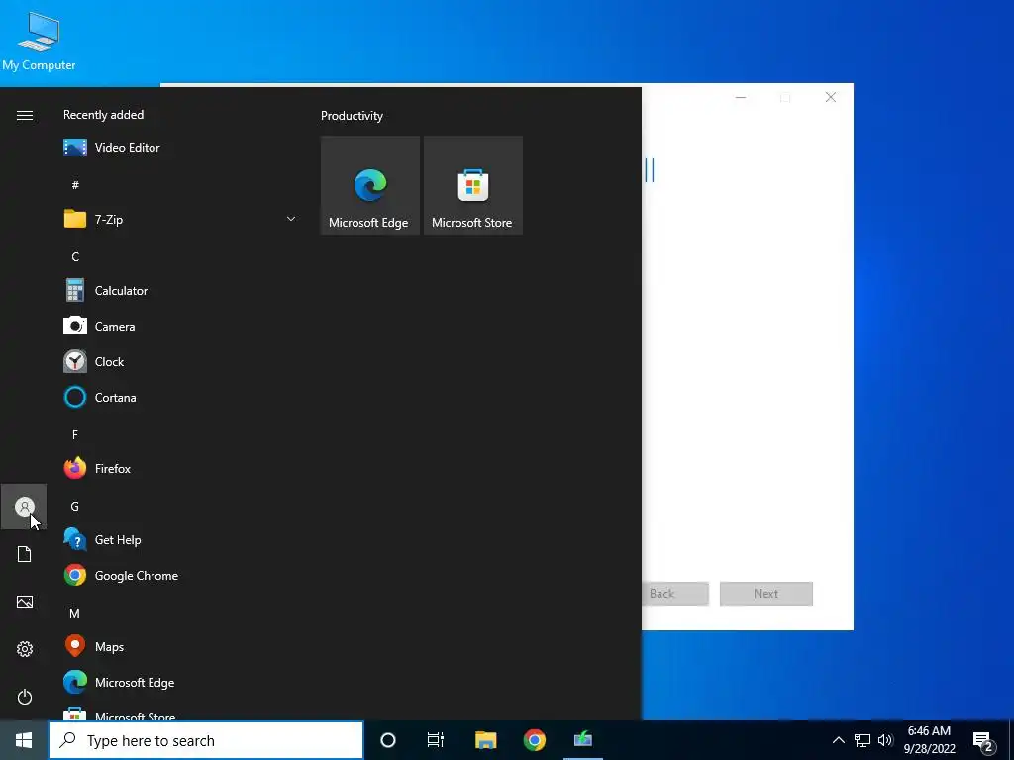Image resolution: width=1014 pixels, height=760 pixels.
Task: Open Settings via the gear icon
Action: [25, 649]
